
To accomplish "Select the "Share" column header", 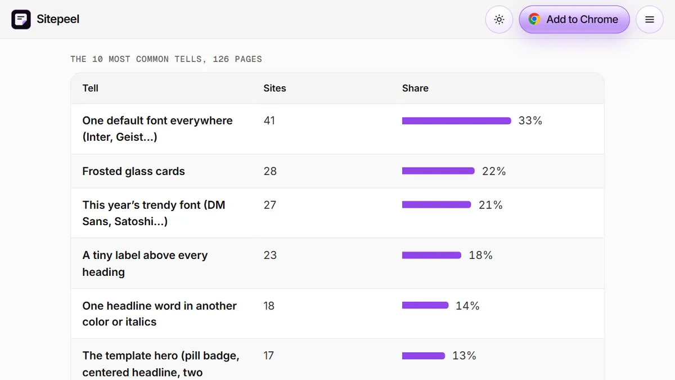I will (x=415, y=88).
